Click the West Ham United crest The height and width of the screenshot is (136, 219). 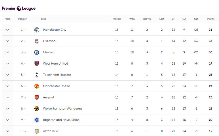(37, 63)
